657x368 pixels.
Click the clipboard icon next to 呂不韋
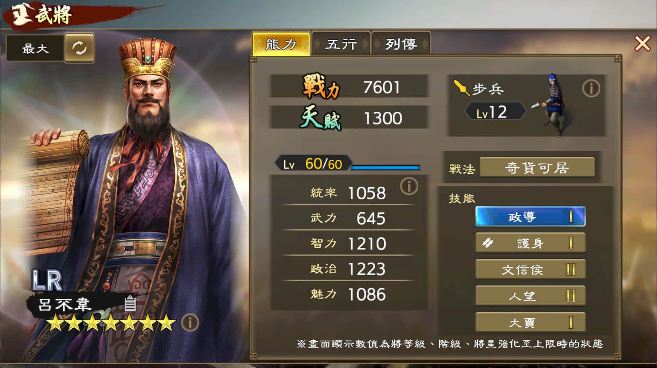click(x=130, y=303)
